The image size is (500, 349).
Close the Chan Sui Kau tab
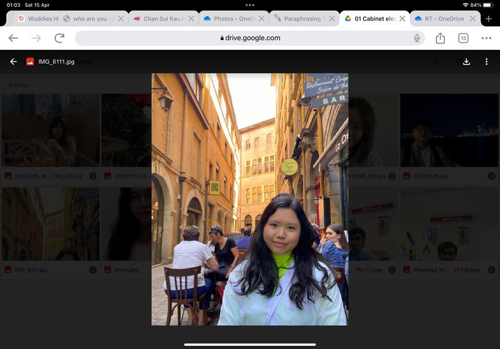(191, 19)
